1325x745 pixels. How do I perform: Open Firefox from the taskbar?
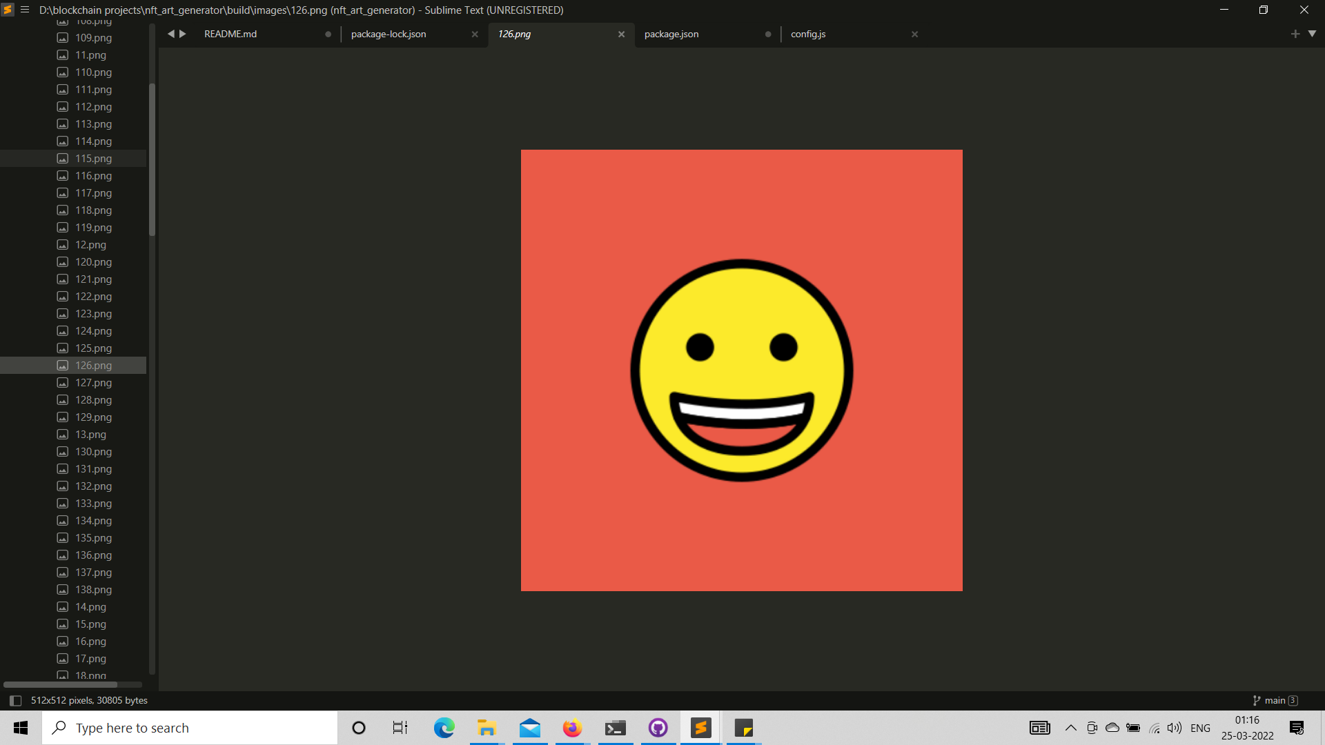[572, 728]
